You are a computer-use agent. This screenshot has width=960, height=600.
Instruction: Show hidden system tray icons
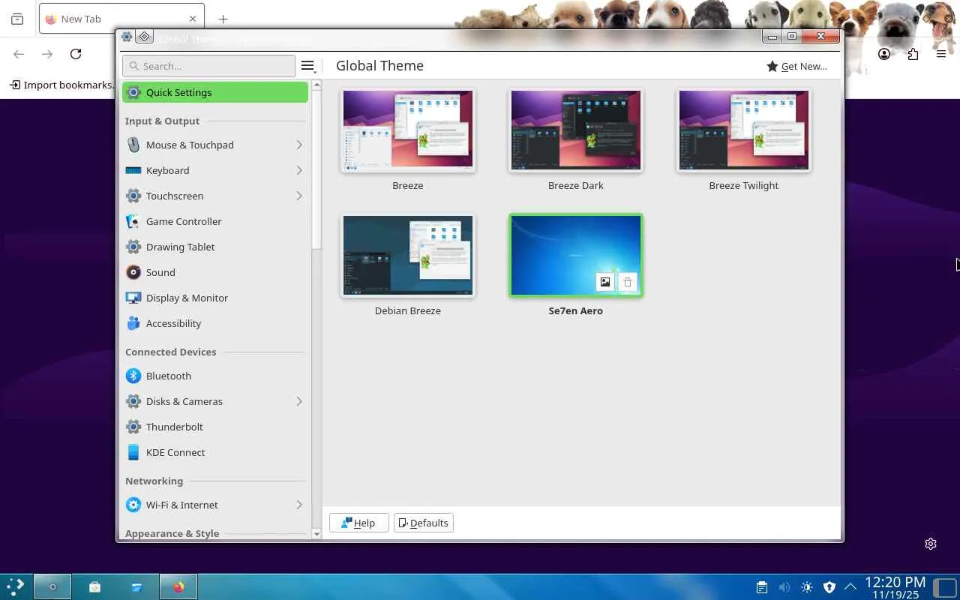pyautogui.click(x=850, y=587)
